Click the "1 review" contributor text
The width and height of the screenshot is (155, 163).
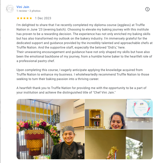click(22, 11)
